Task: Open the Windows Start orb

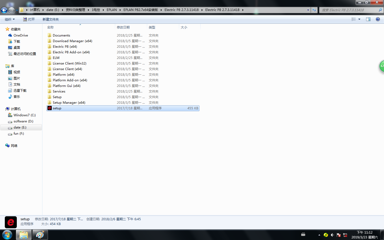Action: tap(7, 235)
